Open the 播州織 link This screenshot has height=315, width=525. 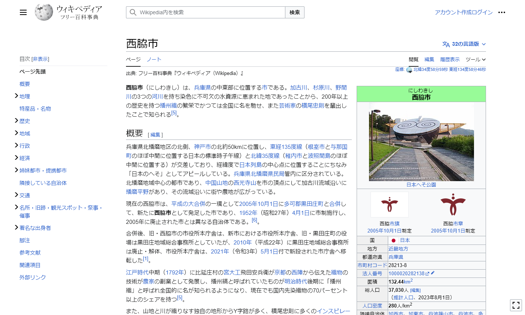(168, 105)
